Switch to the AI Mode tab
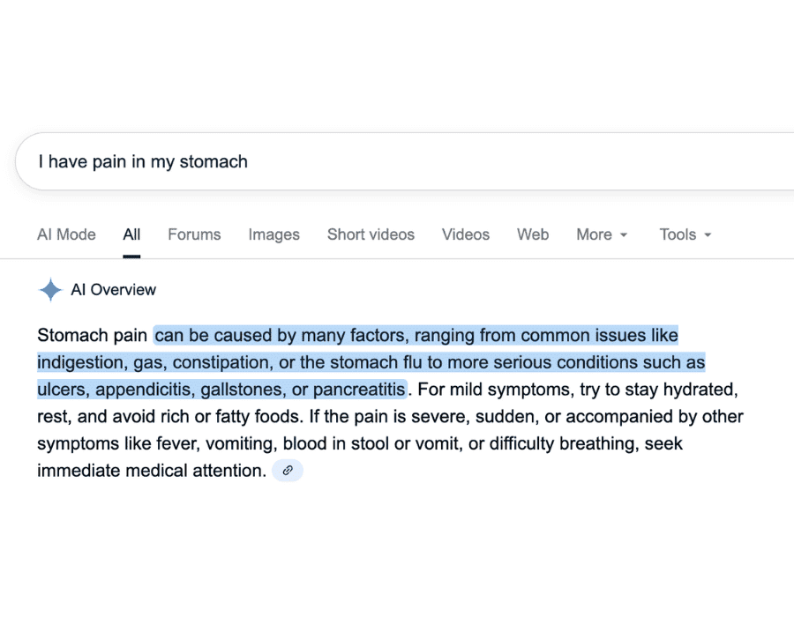Viewport: 794px width, 617px height. 66,234
